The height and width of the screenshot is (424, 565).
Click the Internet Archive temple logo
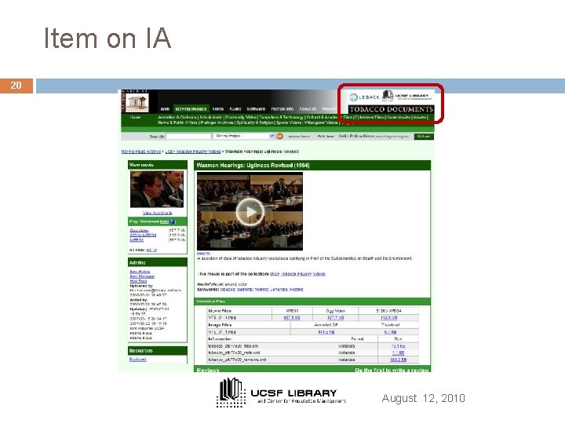point(137,103)
